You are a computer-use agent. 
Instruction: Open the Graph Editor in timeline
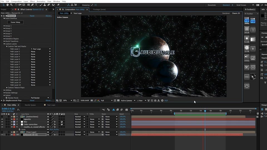(127, 110)
